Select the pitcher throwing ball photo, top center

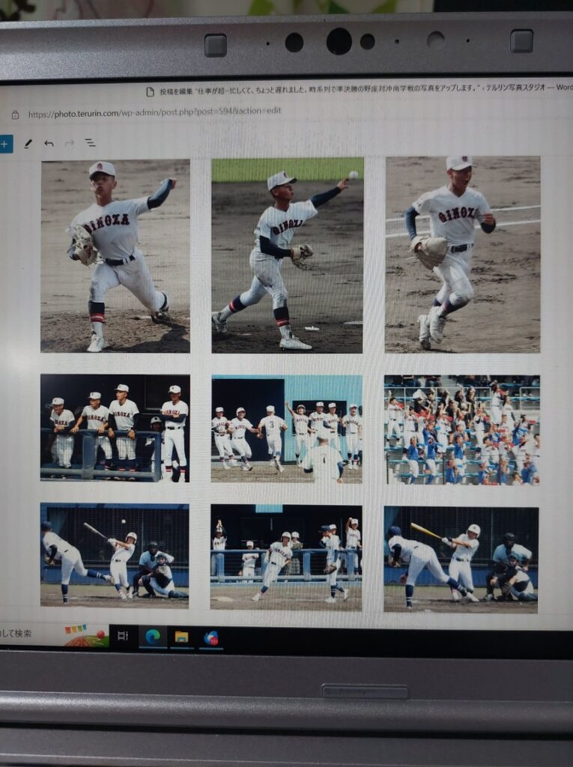(x=287, y=255)
